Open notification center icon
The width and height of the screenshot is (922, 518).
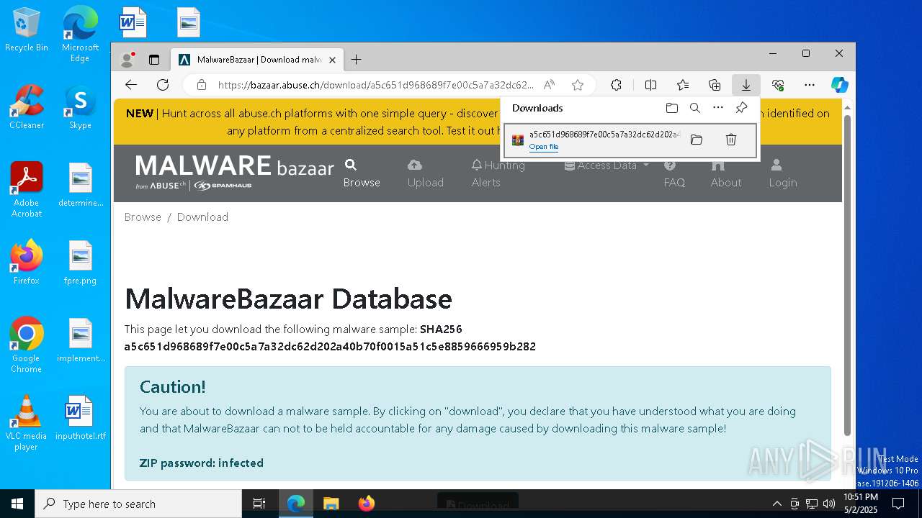[898, 504]
